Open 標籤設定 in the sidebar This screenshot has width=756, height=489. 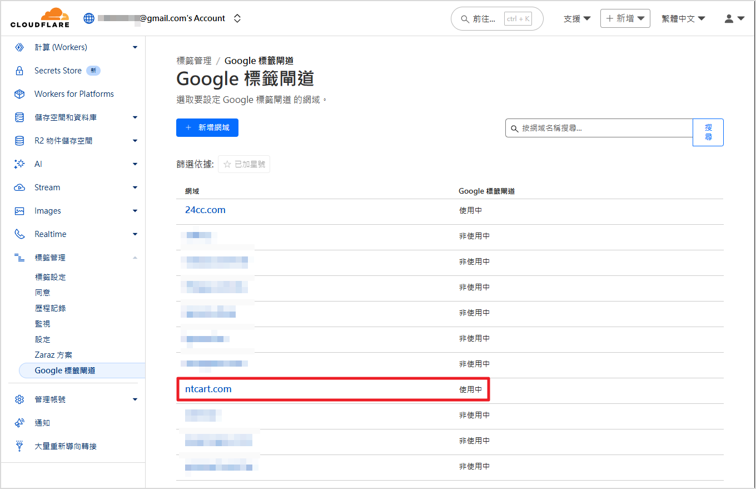click(x=51, y=277)
